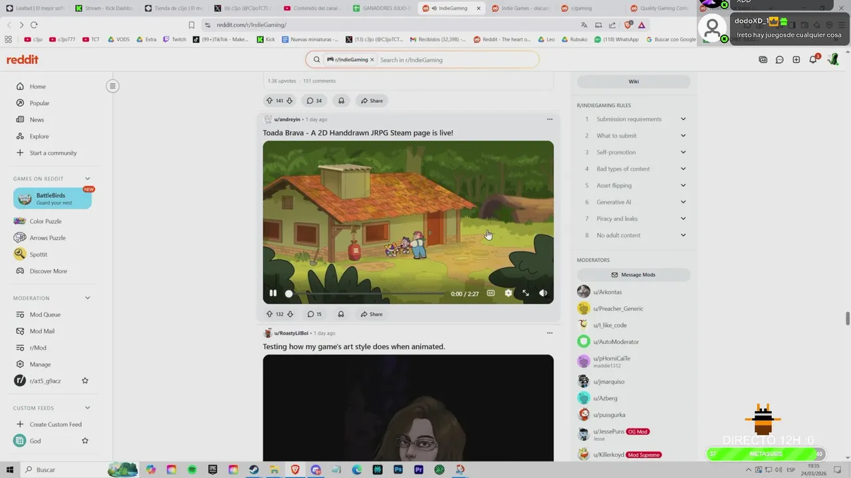This screenshot has width=851, height=478.
Task: Upvote the post with 141 votes
Action: coord(269,101)
